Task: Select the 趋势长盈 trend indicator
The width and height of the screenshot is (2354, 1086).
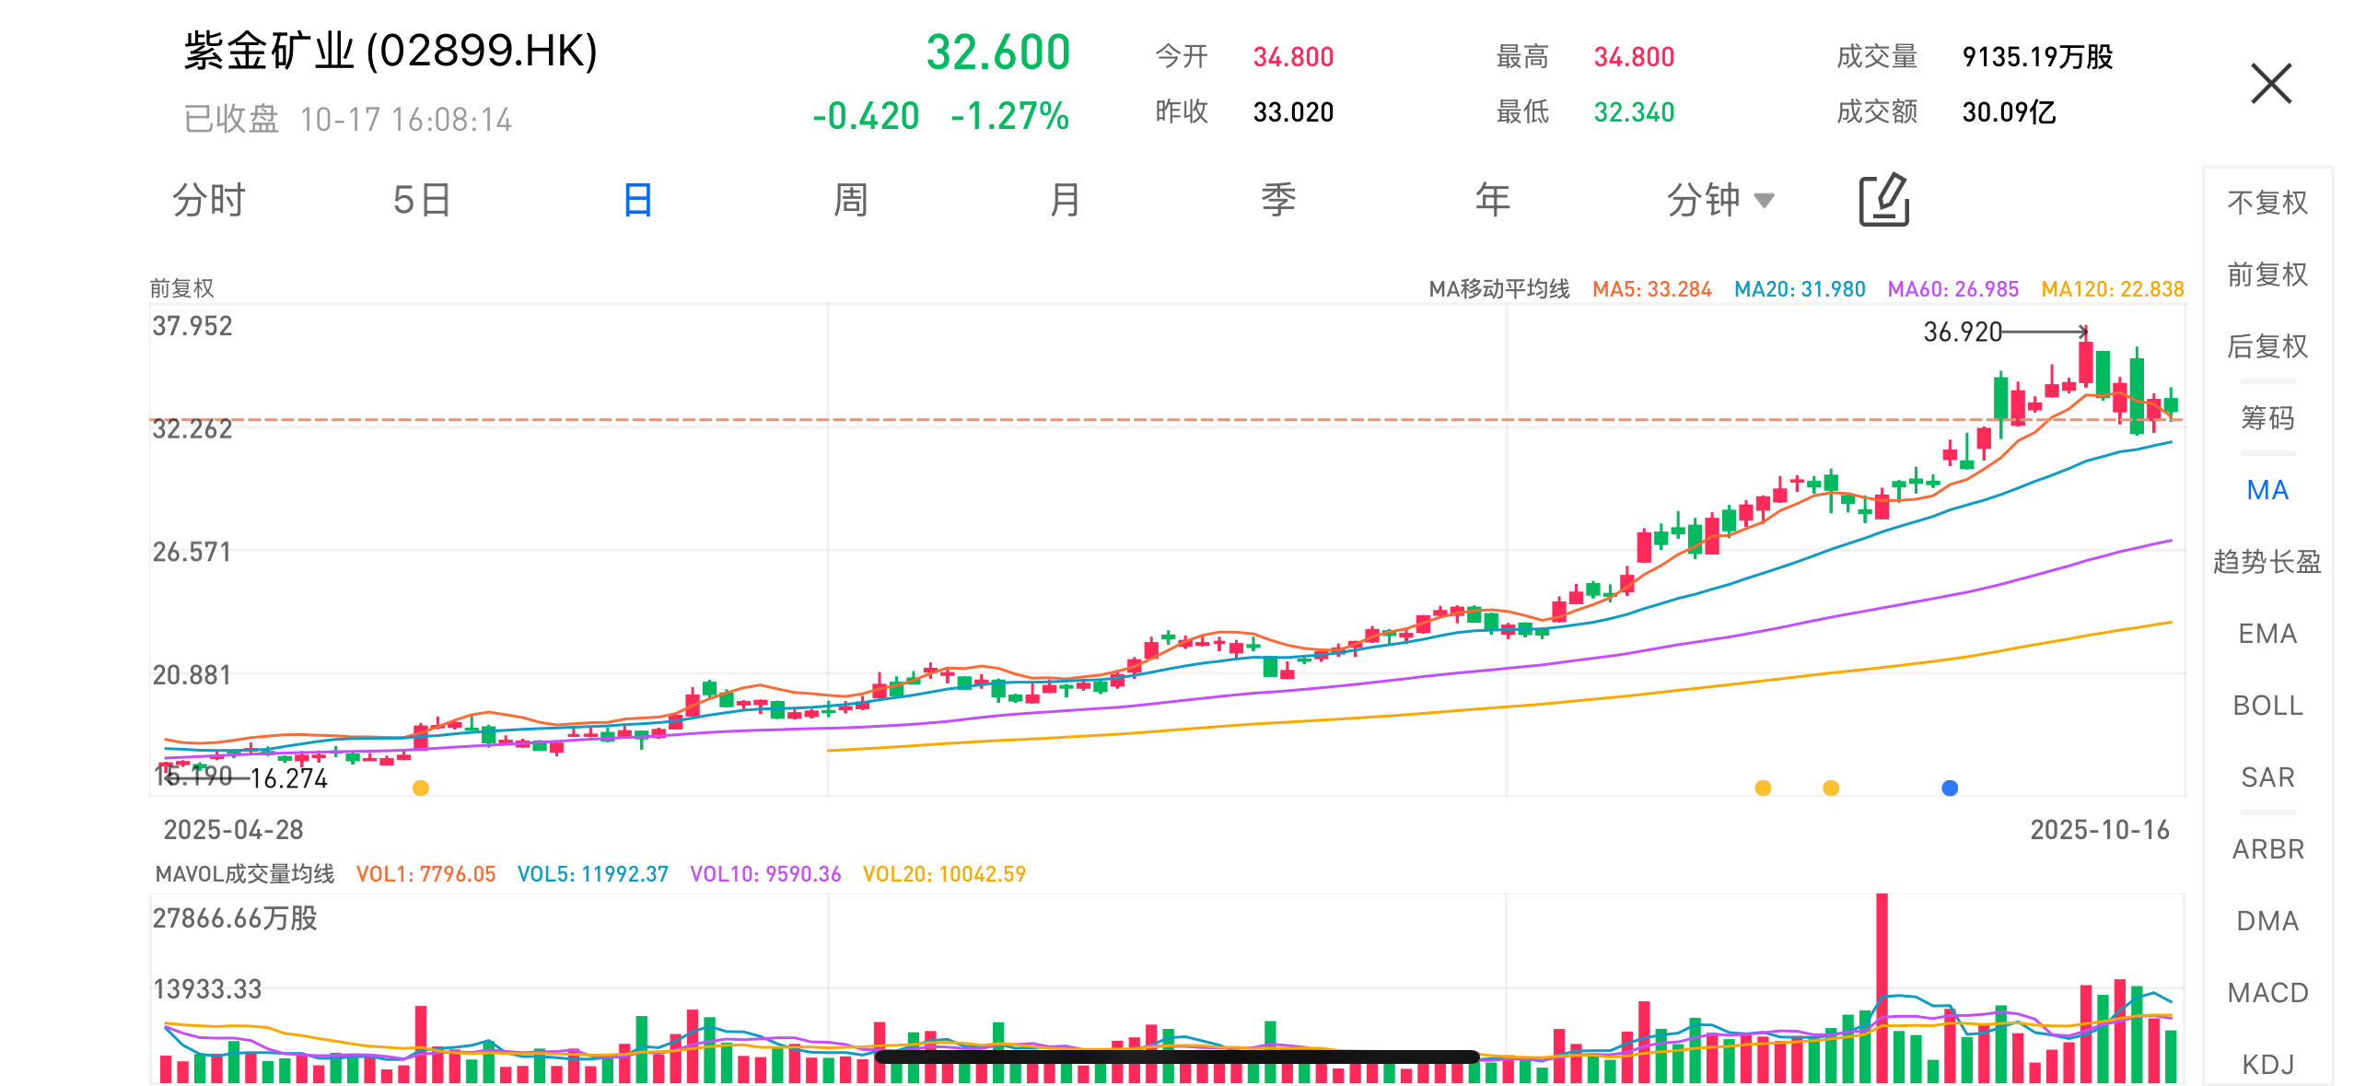Action: coord(2267,562)
